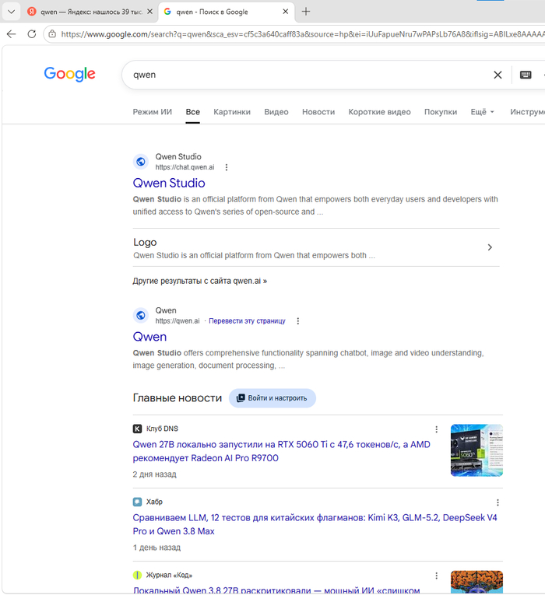This screenshot has width=545, height=595.
Task: Open the Видео results tab
Action: pyautogui.click(x=276, y=112)
